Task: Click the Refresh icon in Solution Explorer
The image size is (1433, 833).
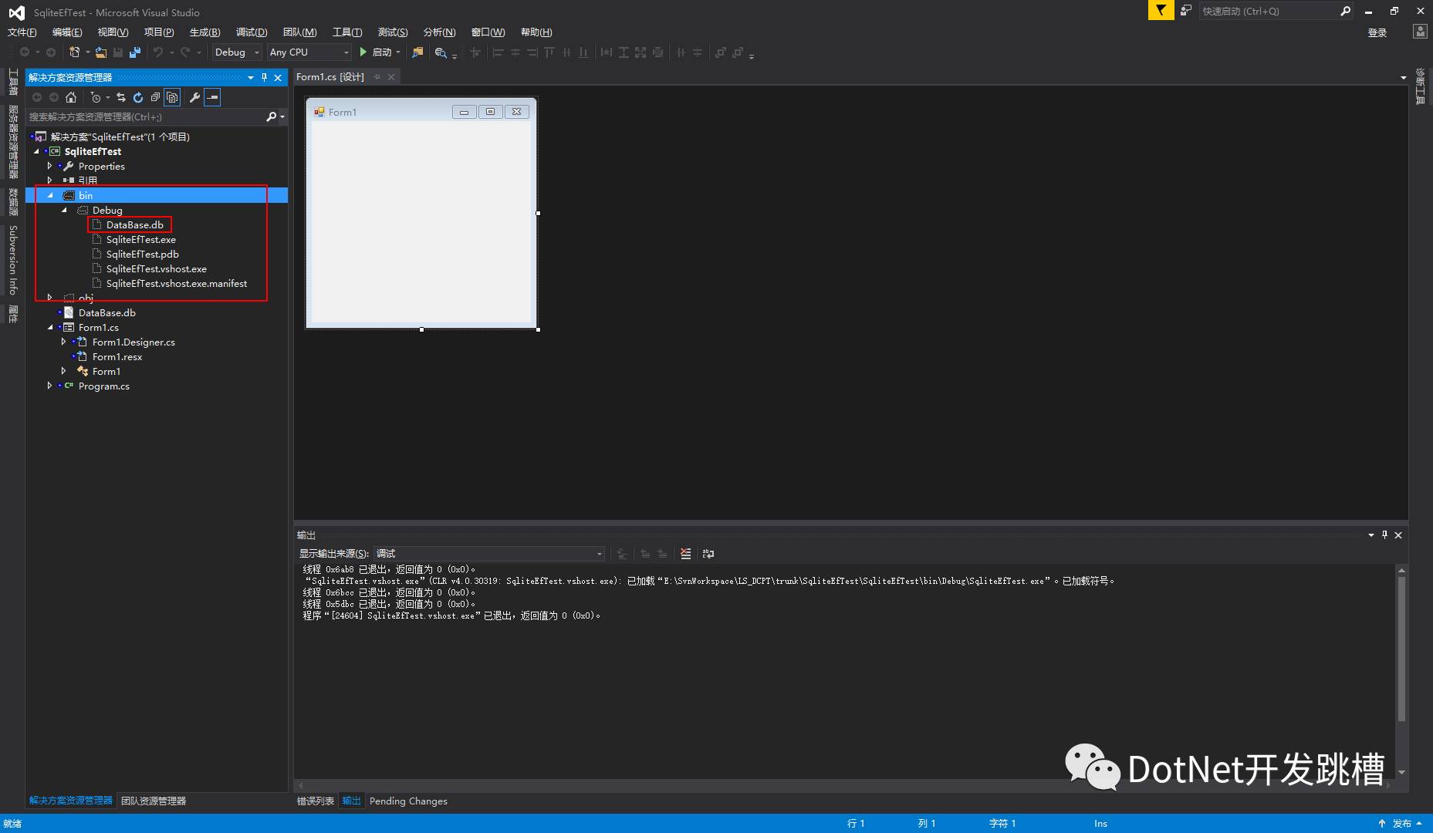Action: tap(138, 97)
